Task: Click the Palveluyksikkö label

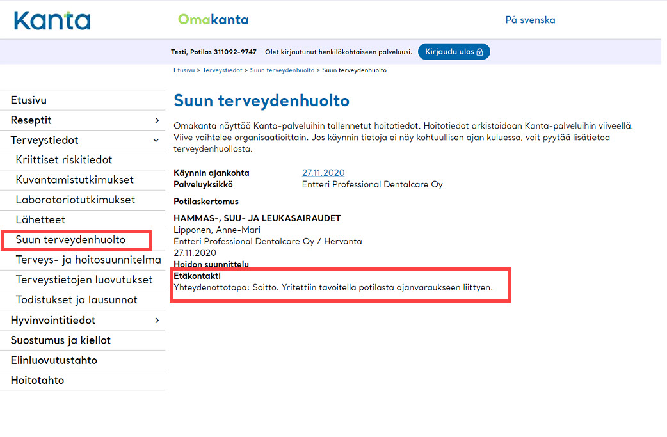Action: [x=203, y=184]
